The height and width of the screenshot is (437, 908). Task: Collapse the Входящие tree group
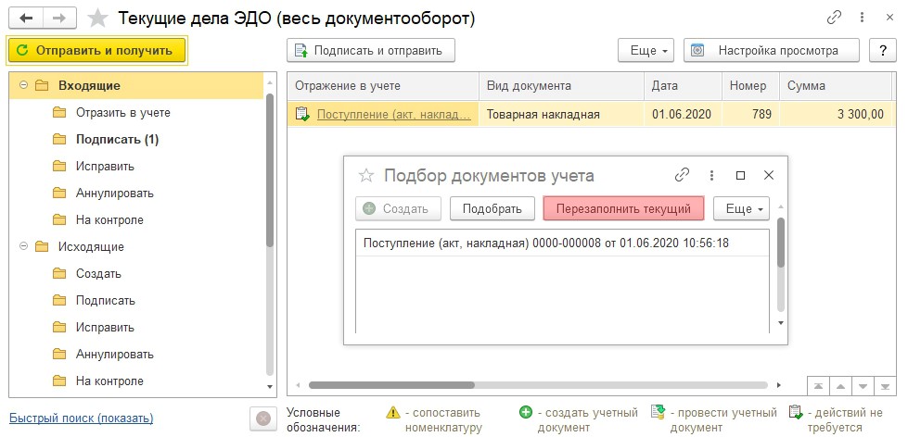tap(23, 86)
